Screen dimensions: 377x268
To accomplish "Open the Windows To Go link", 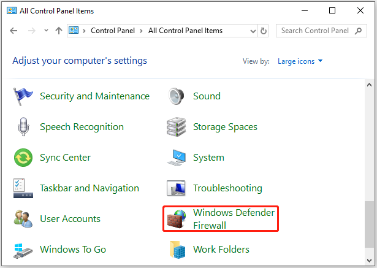I will click(73, 250).
